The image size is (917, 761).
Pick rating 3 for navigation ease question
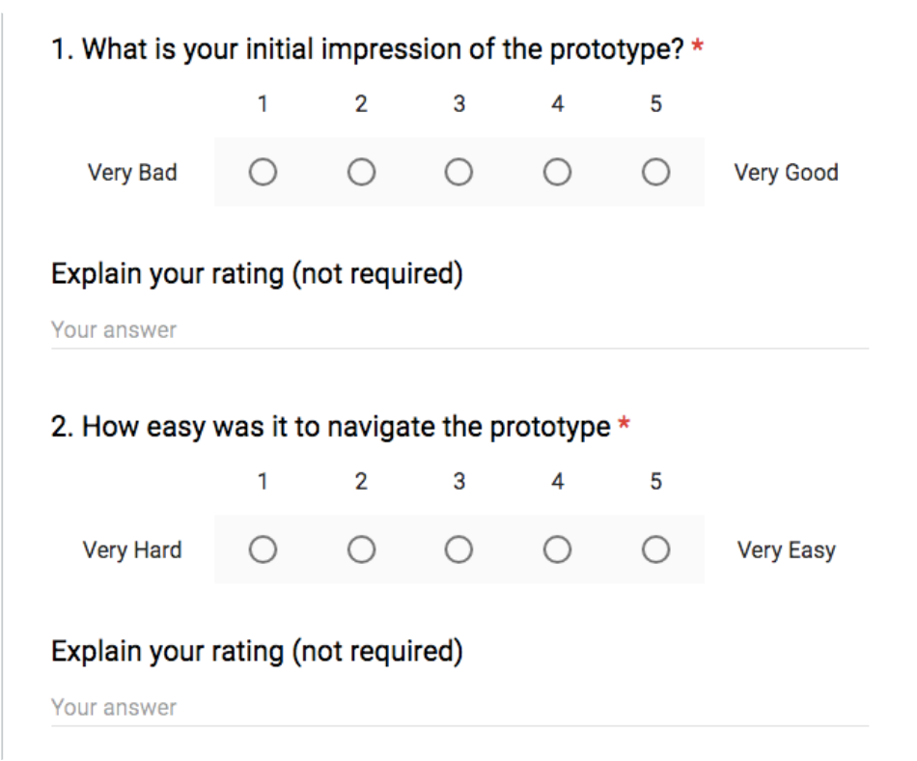tap(459, 550)
